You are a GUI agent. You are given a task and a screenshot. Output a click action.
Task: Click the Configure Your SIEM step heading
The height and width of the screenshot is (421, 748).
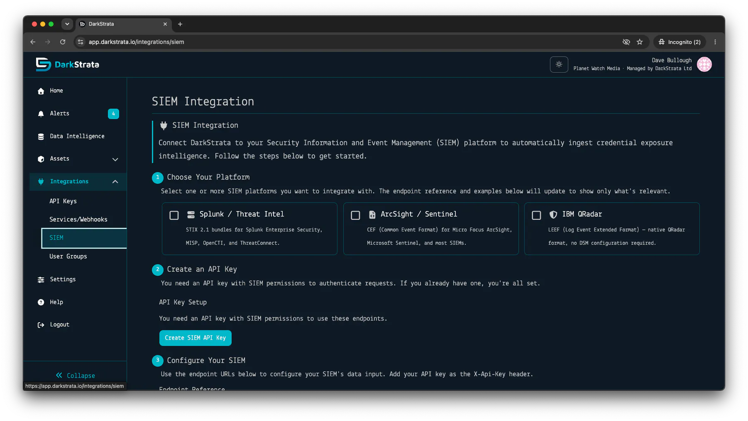tap(206, 361)
